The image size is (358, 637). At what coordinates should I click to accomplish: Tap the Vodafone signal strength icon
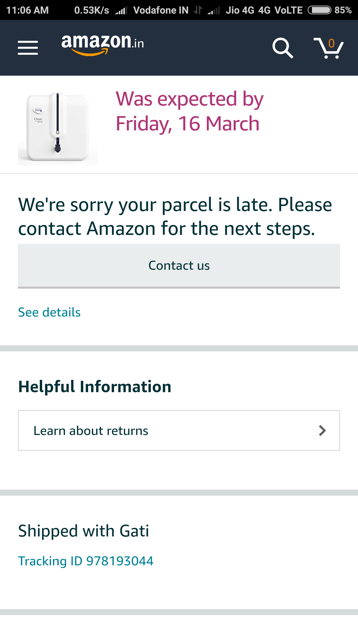(x=121, y=11)
